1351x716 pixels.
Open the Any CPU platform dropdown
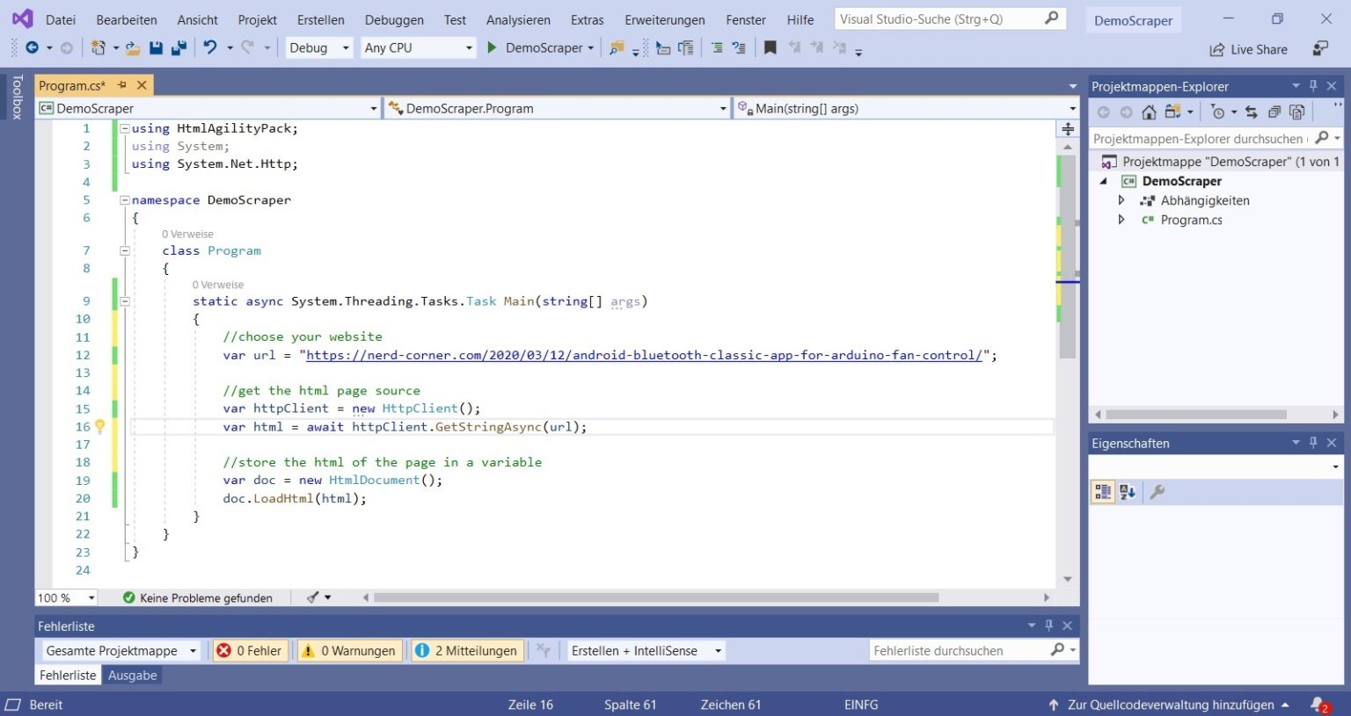(x=418, y=47)
